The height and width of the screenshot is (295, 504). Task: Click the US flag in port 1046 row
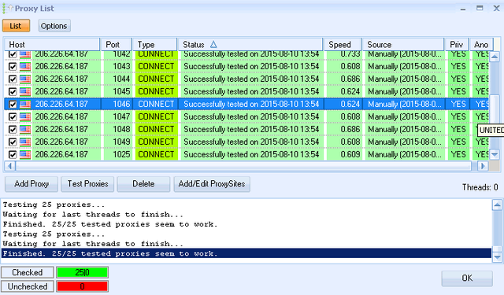25,105
